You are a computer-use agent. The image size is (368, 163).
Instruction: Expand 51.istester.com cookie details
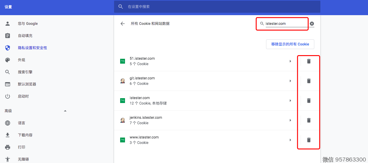click(290, 61)
